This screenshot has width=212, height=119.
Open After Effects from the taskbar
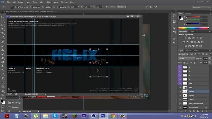click(x=84, y=116)
